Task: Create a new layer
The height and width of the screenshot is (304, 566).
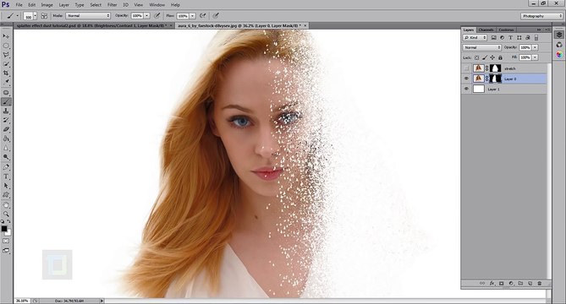Action: tap(530, 284)
